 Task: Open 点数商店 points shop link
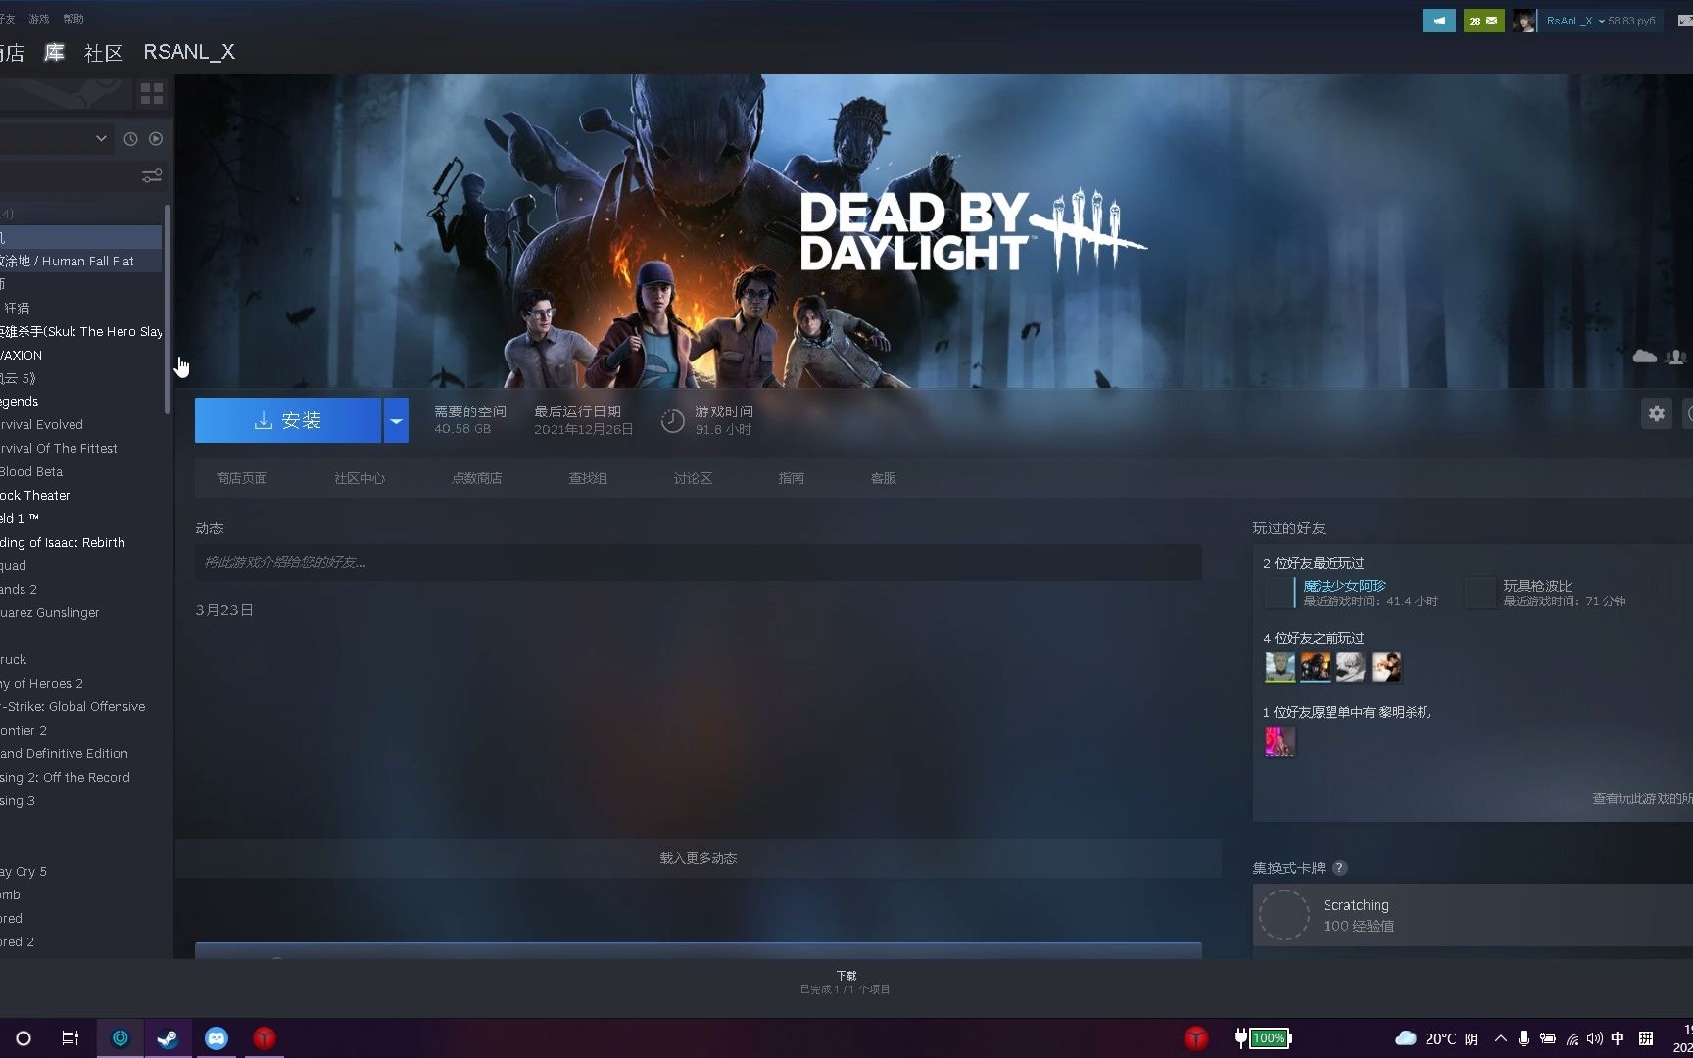476,478
